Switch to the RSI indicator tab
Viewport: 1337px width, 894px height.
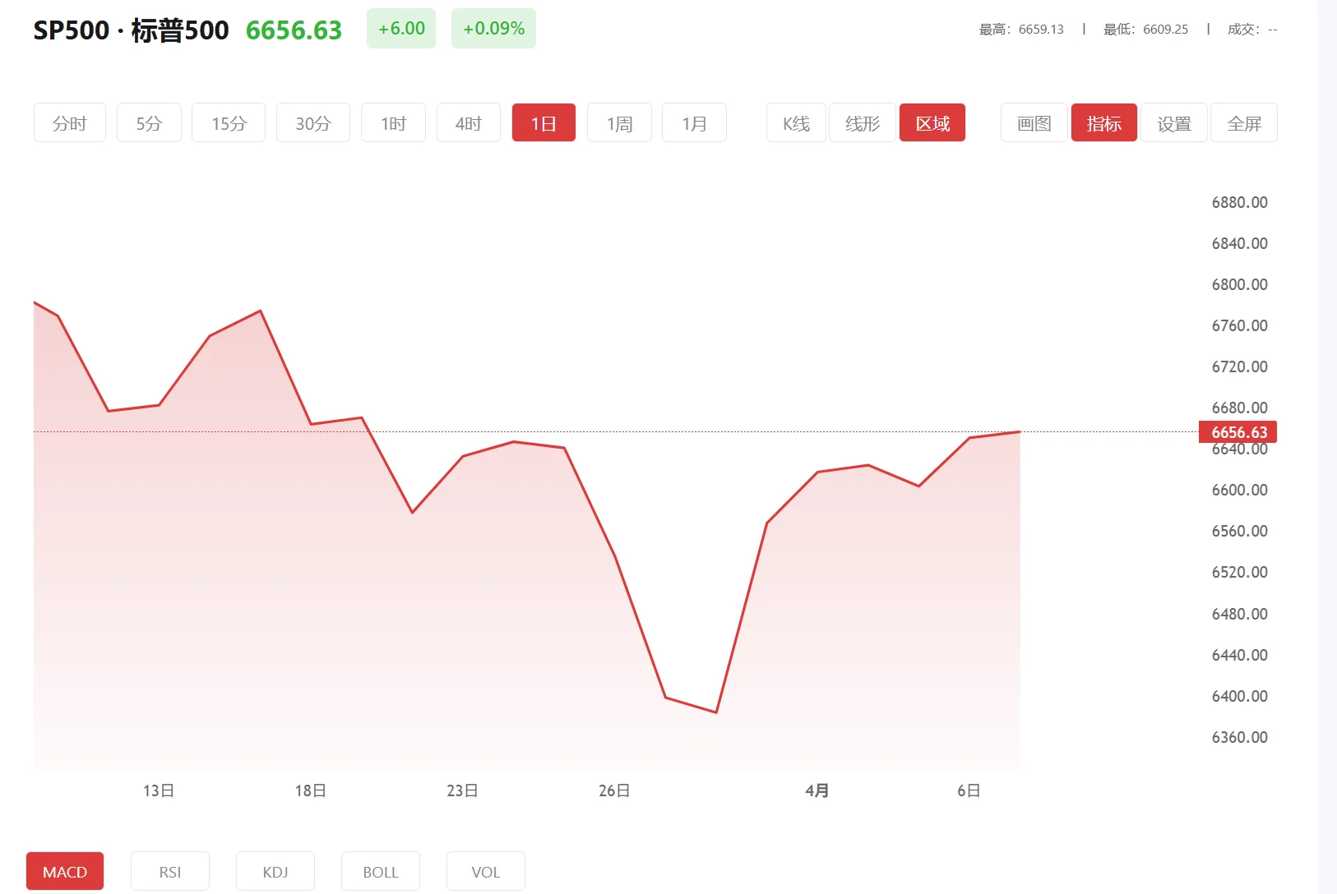(x=170, y=871)
